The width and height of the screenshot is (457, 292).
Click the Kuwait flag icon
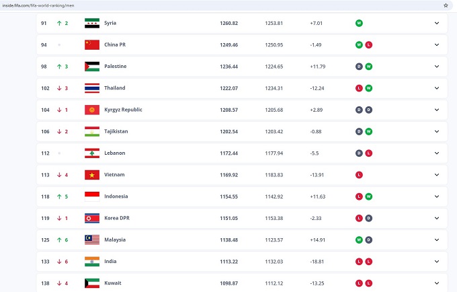point(92,283)
